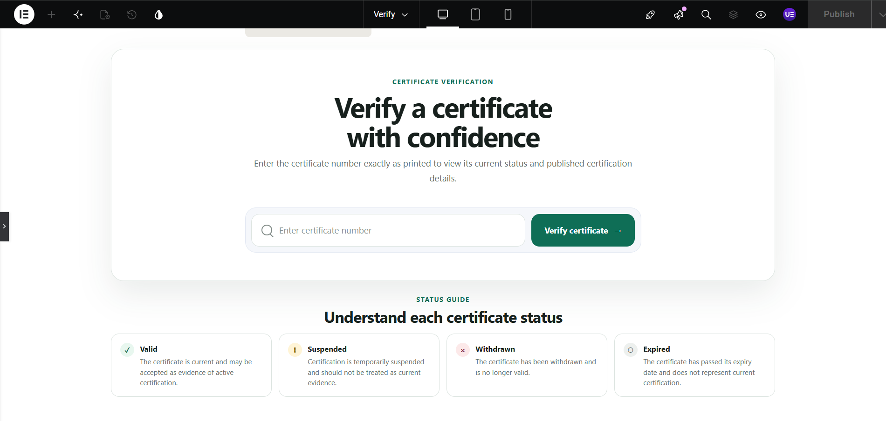Screen dimensions: 886x421
Task: Switch to tablet preview mode
Action: click(475, 14)
